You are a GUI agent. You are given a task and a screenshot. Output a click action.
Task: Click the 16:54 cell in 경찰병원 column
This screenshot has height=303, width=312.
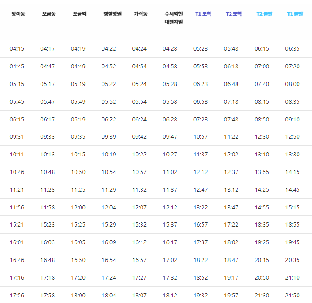[109, 260]
